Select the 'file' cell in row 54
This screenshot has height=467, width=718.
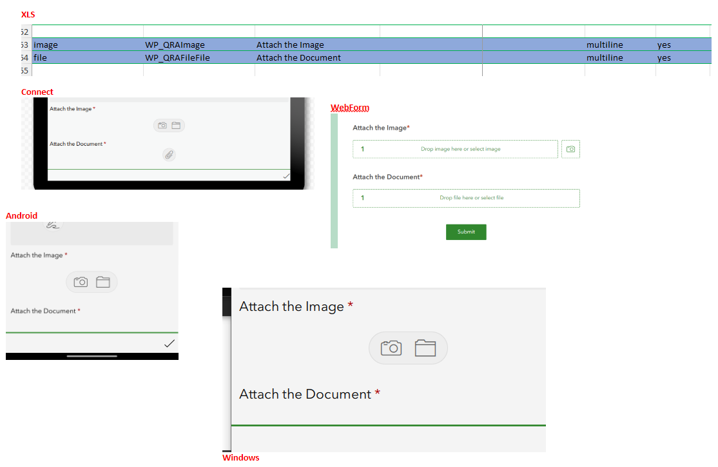[x=88, y=57]
